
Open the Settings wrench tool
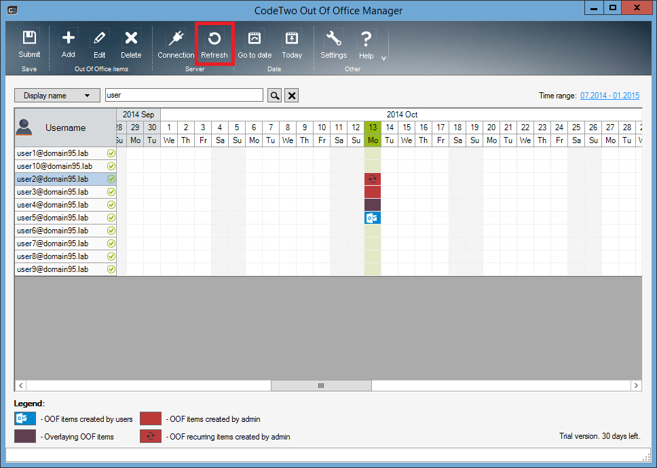click(x=333, y=44)
